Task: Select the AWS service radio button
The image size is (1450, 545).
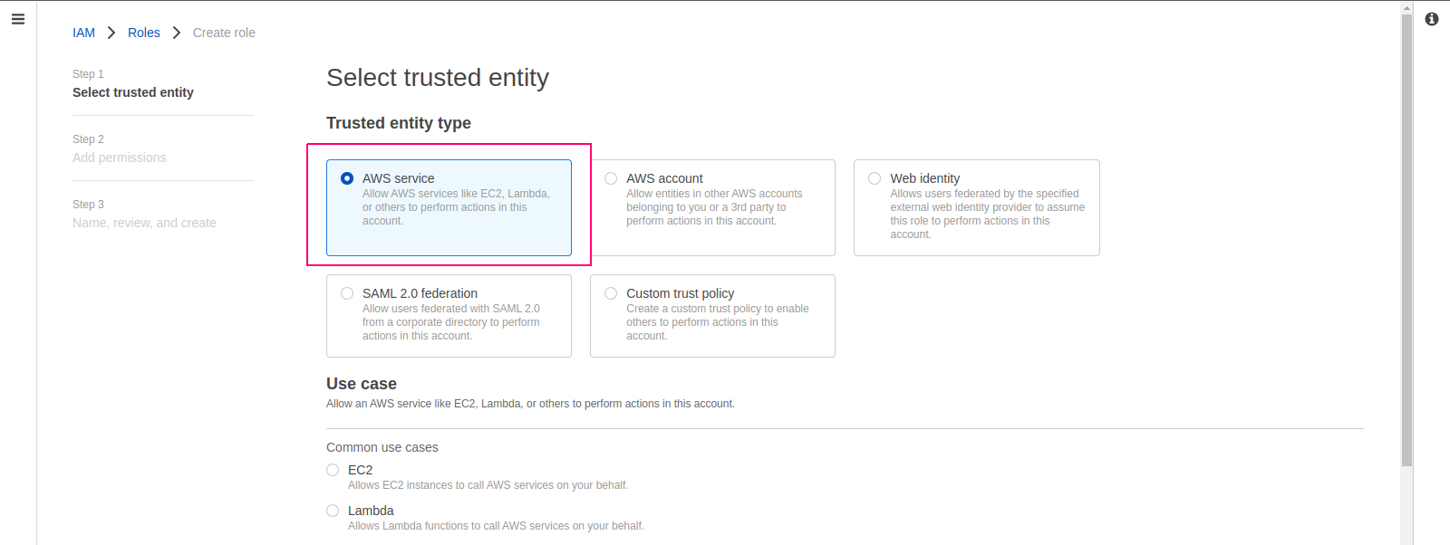Action: pyautogui.click(x=347, y=178)
